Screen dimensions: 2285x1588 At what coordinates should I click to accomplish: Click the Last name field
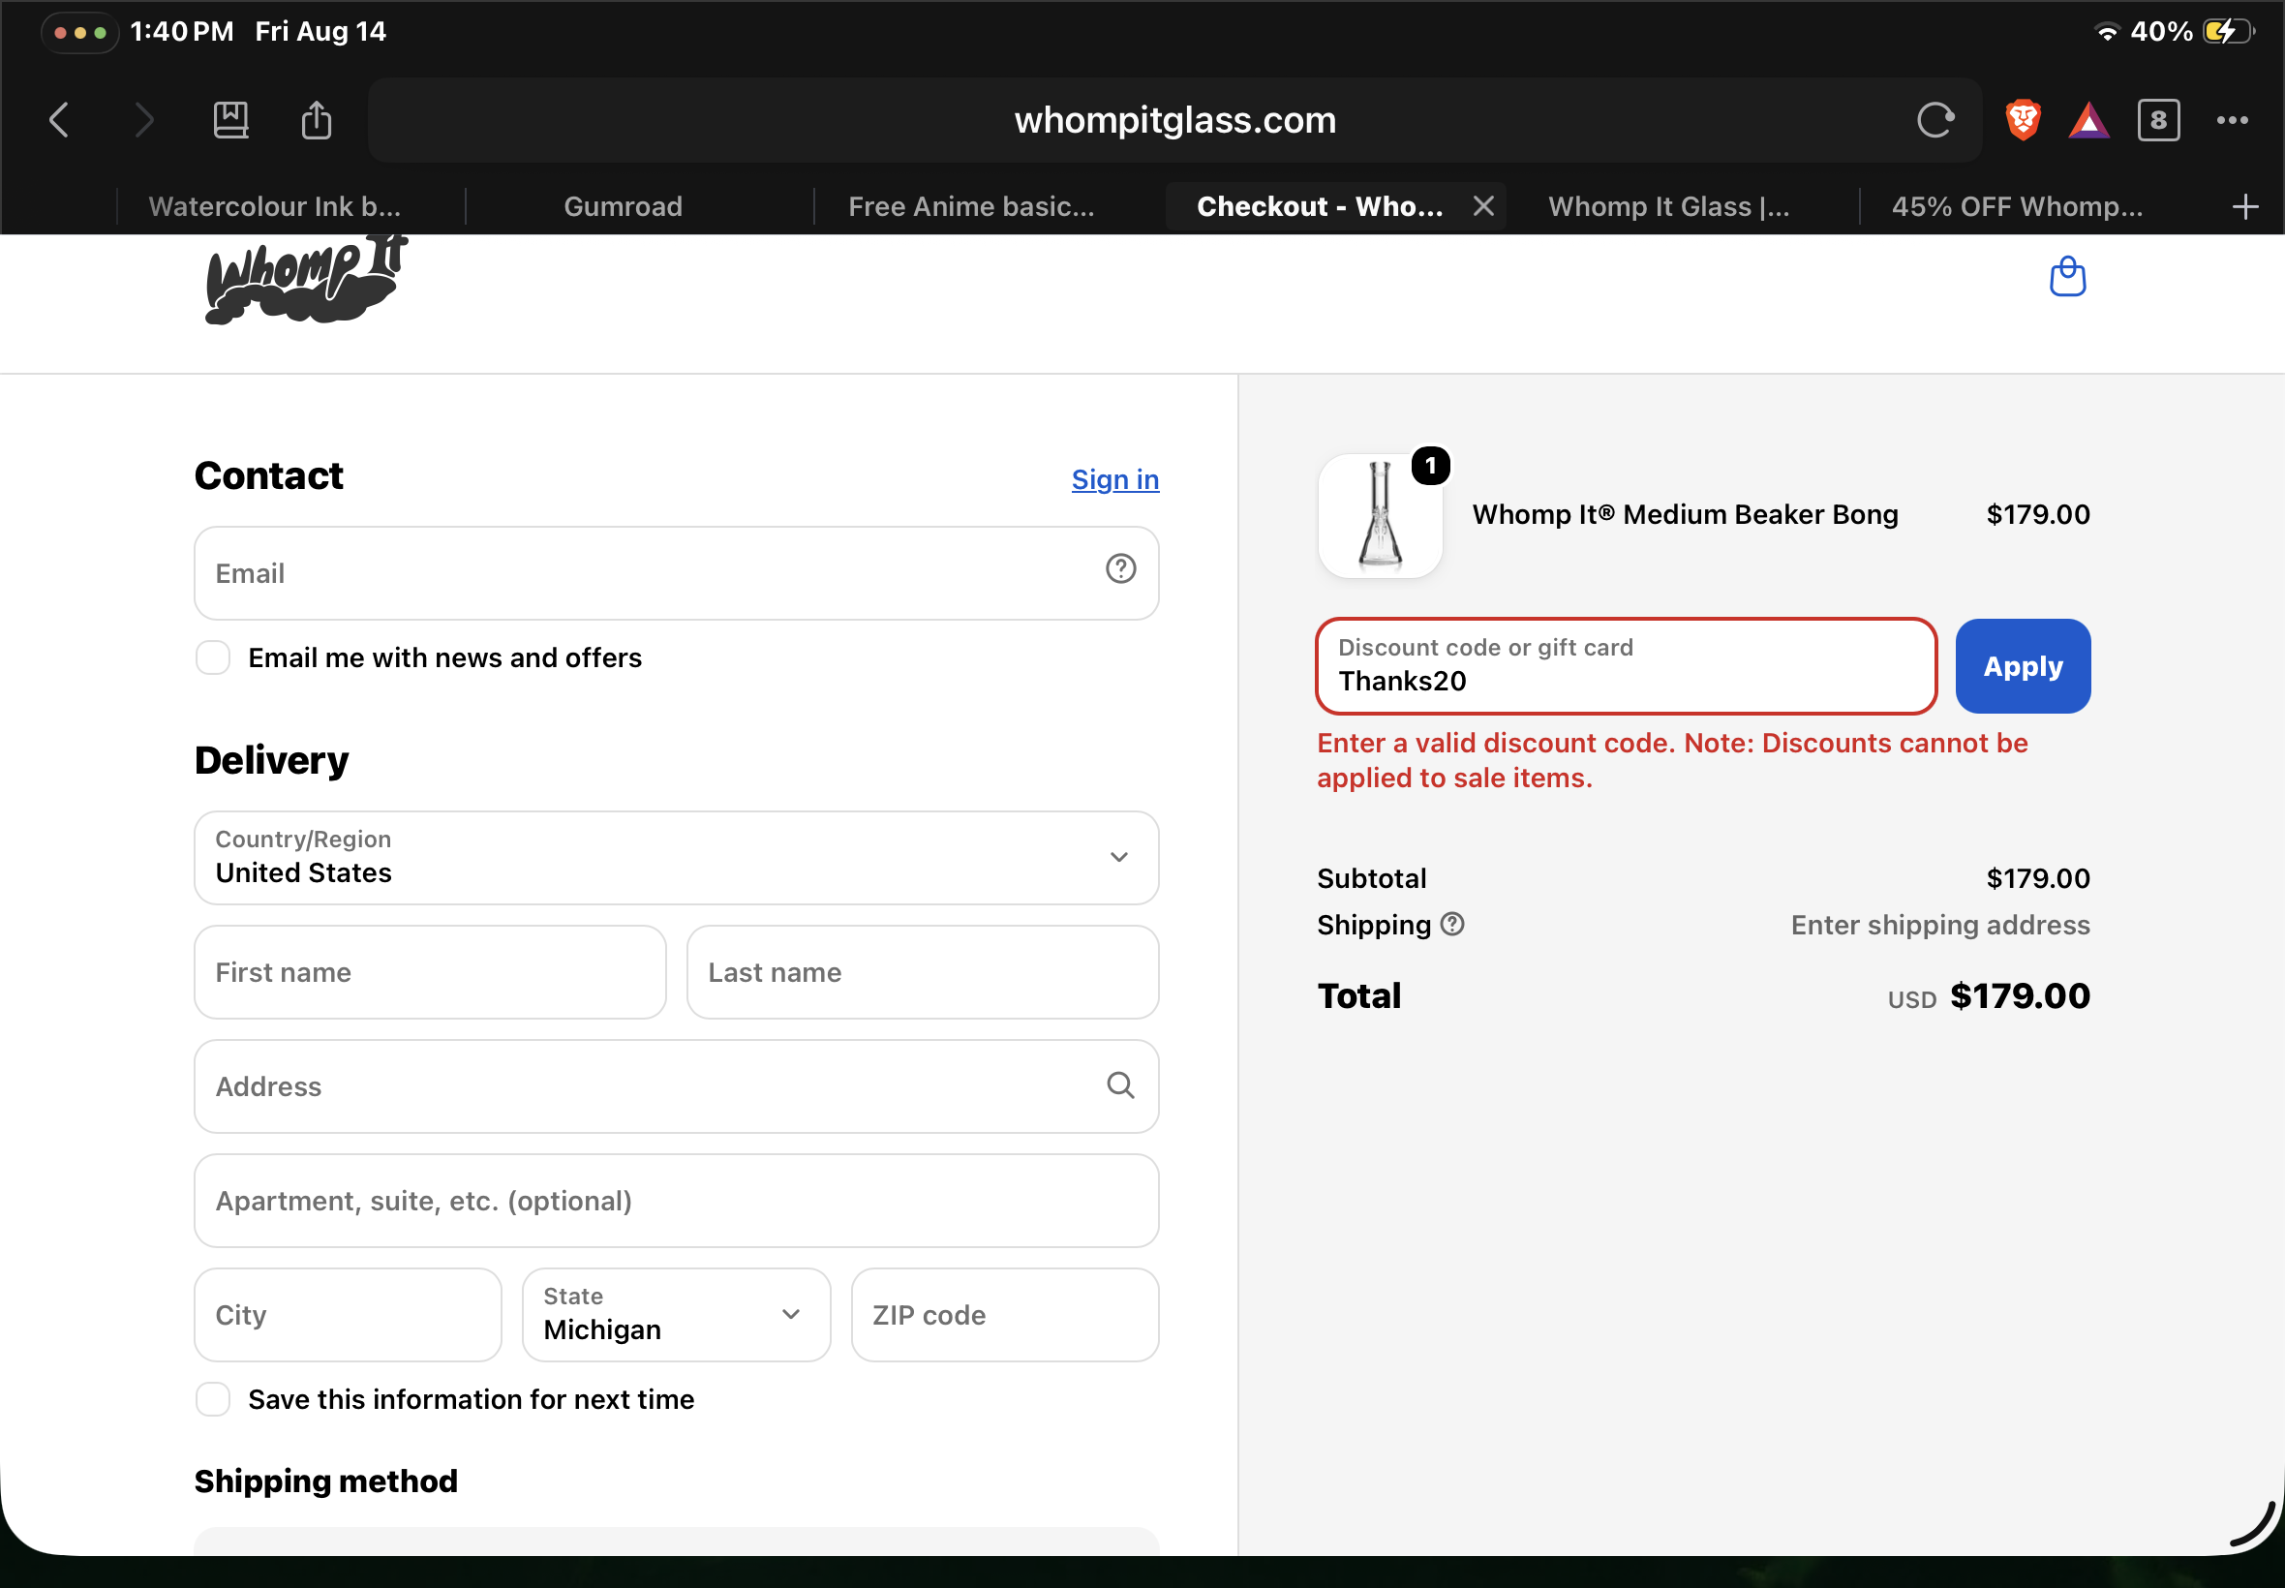pyautogui.click(x=922, y=972)
